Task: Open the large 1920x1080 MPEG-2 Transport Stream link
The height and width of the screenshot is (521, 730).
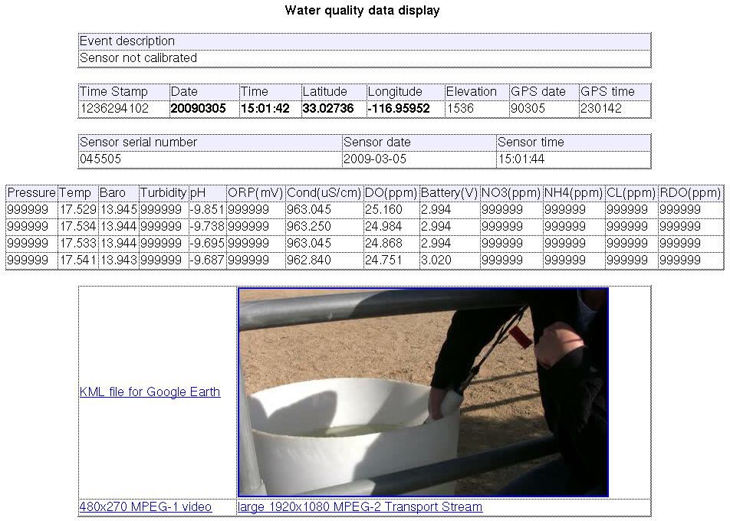Action: coord(360,506)
